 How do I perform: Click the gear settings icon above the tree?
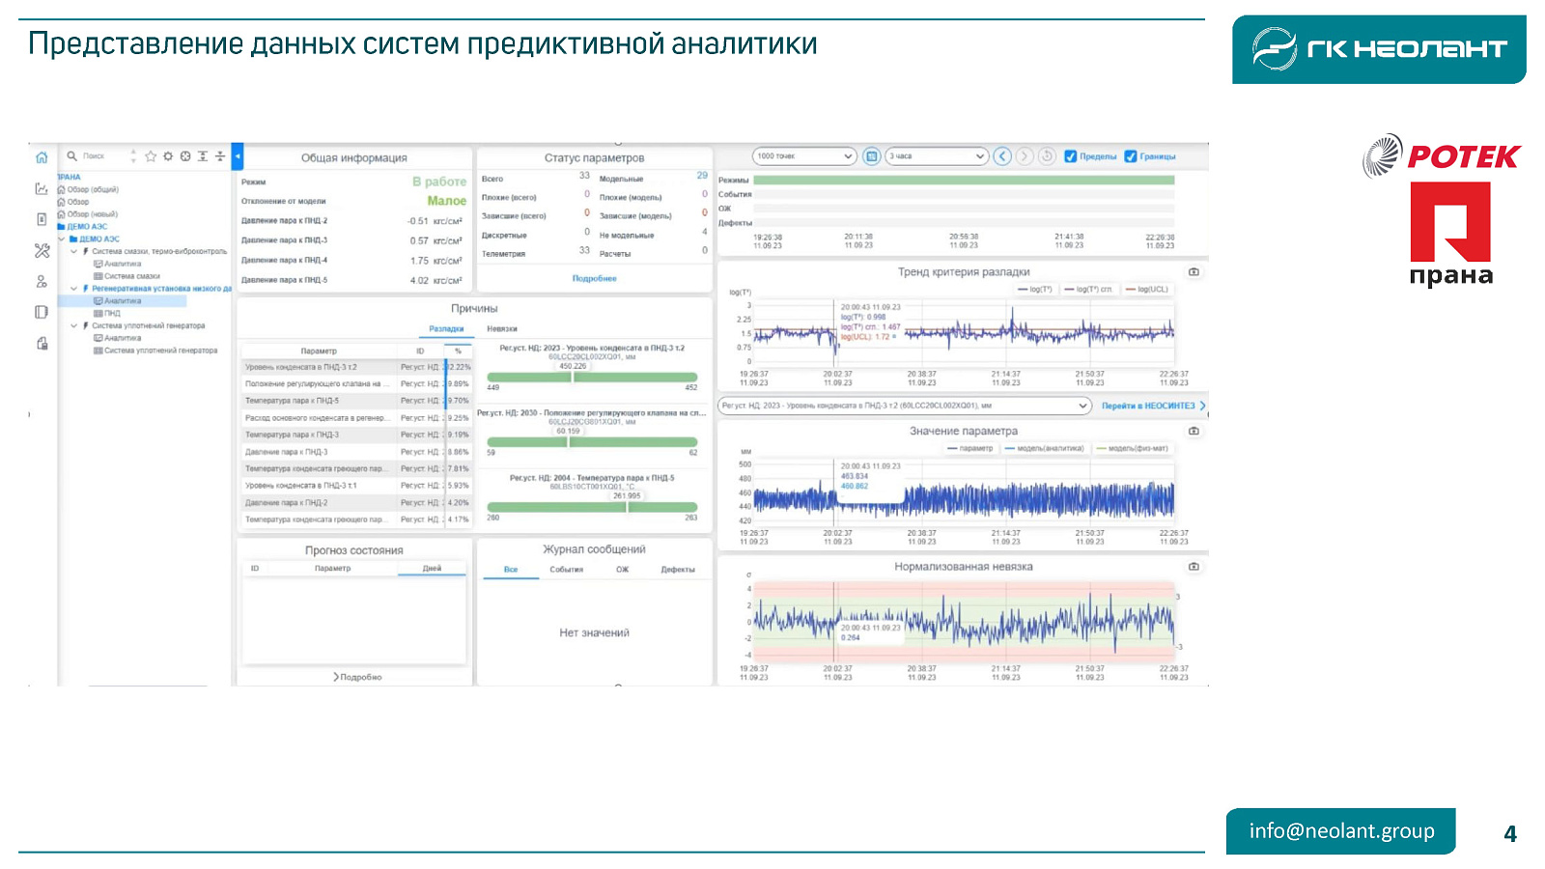tap(168, 156)
